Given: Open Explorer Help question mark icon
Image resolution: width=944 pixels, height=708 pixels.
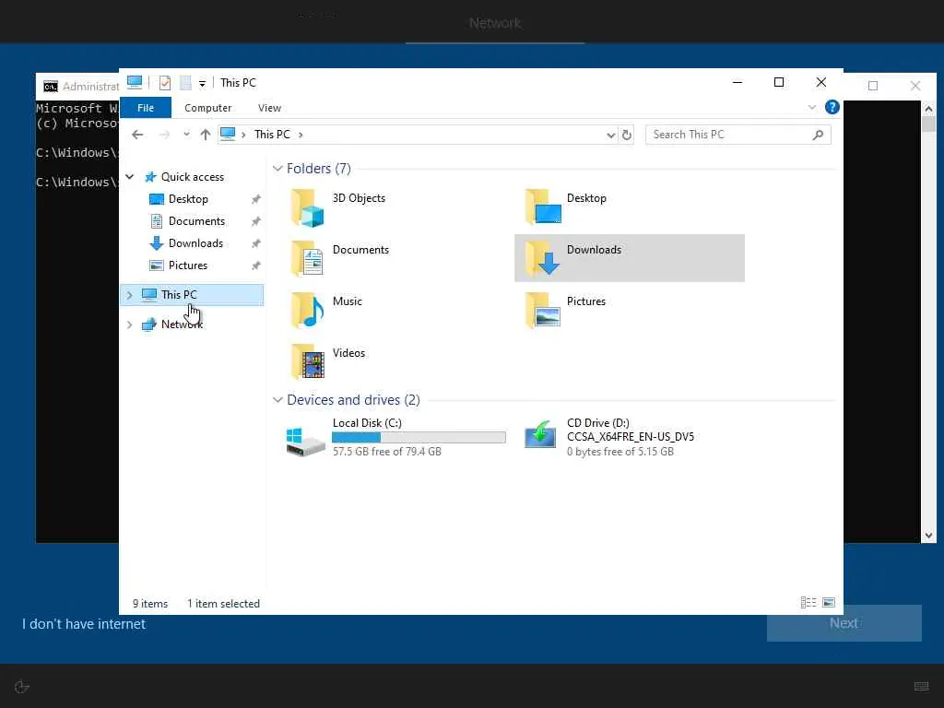Looking at the screenshot, I should pyautogui.click(x=832, y=107).
